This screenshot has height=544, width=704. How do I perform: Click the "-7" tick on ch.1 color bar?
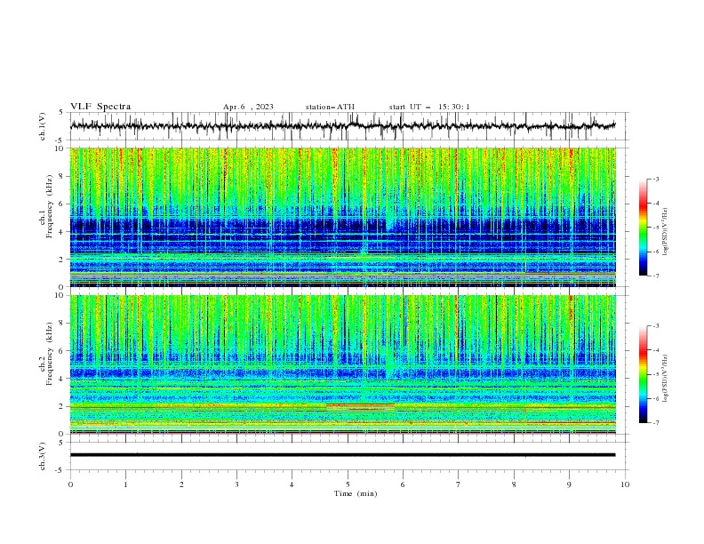click(x=655, y=276)
